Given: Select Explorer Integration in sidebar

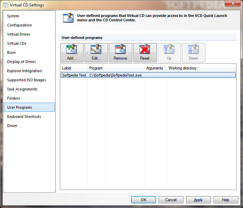Looking at the screenshot, I should [29, 71].
